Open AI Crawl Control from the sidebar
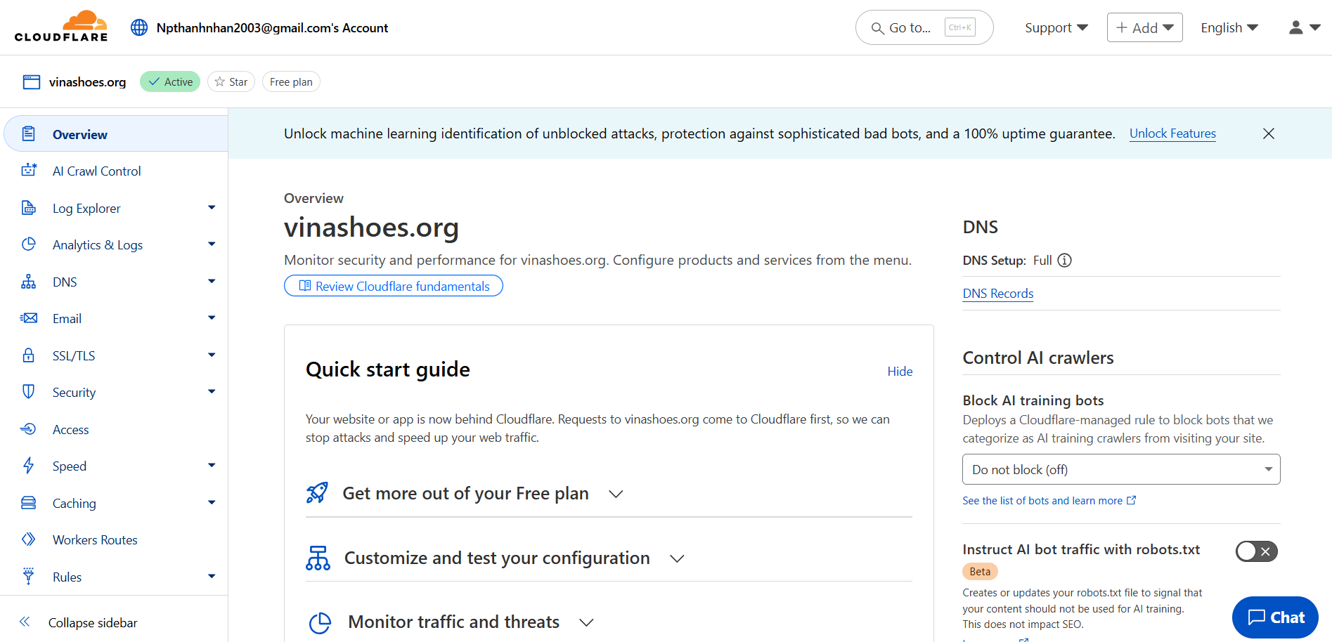Image resolution: width=1332 pixels, height=642 pixels. (x=96, y=171)
